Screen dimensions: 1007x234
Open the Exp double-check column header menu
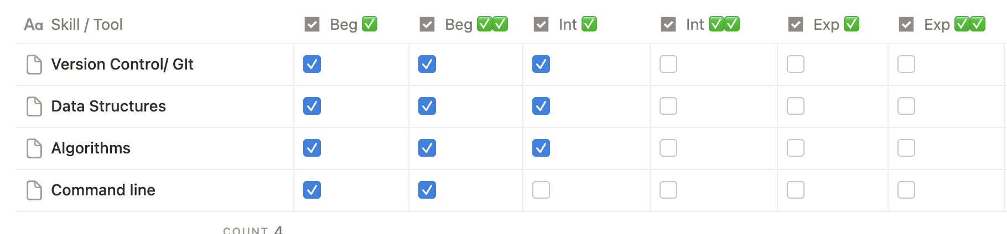coord(943,25)
